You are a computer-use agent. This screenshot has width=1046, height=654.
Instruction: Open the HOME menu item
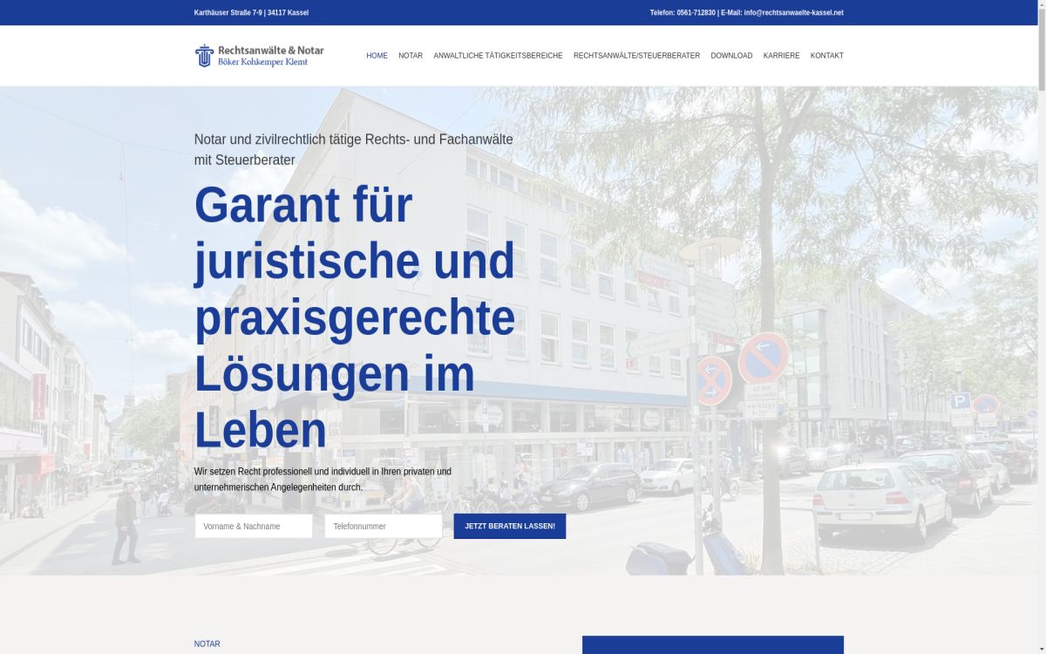pos(377,55)
